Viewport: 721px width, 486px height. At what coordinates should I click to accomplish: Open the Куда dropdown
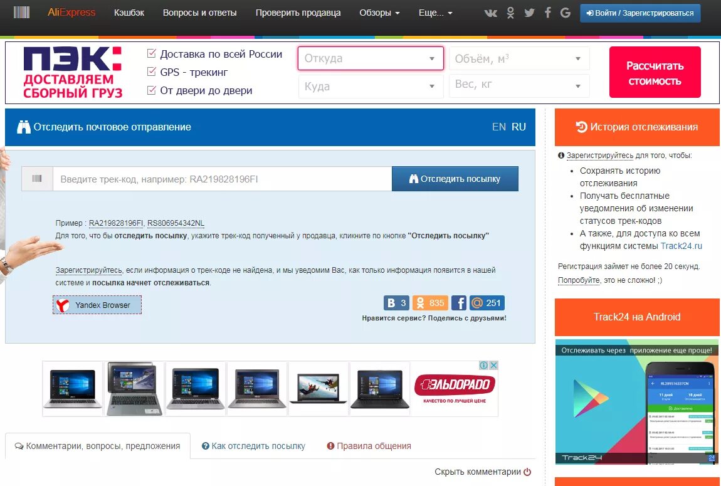371,87
